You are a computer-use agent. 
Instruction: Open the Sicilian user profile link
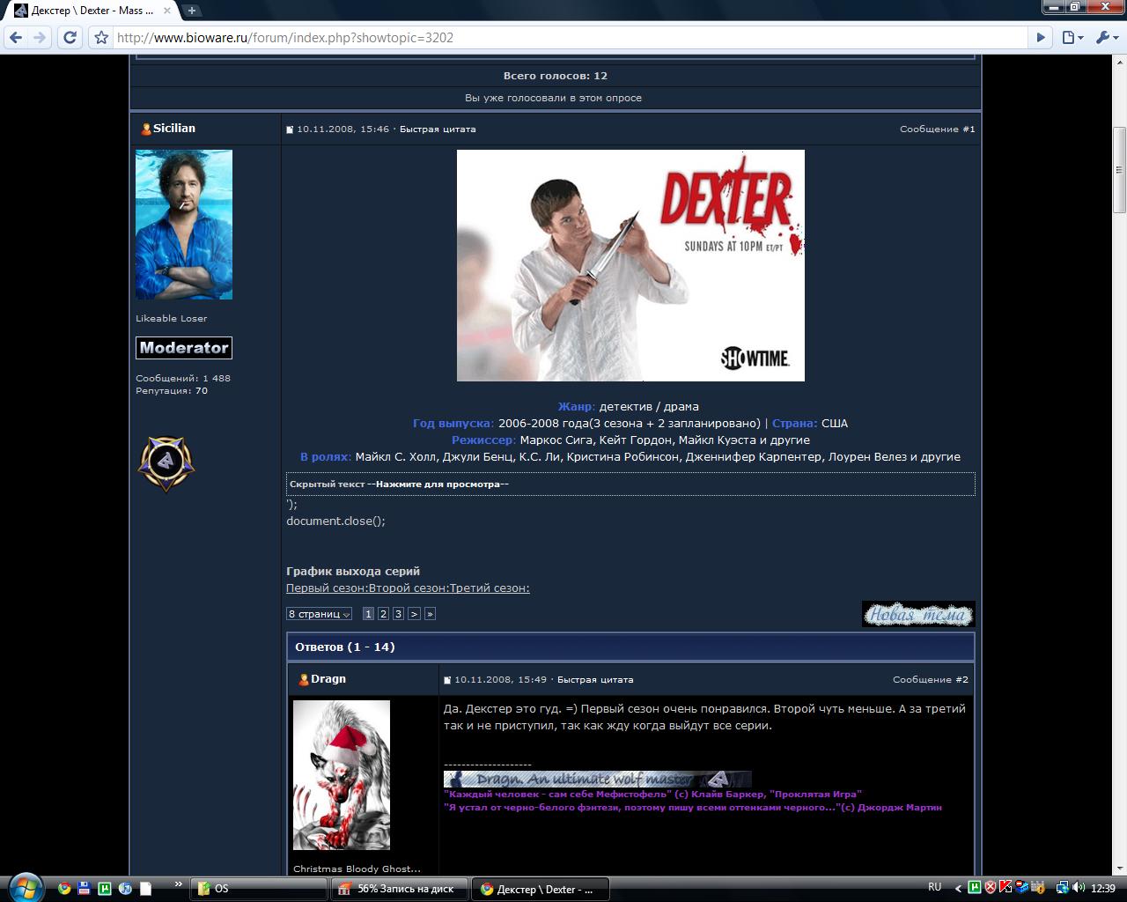[174, 129]
